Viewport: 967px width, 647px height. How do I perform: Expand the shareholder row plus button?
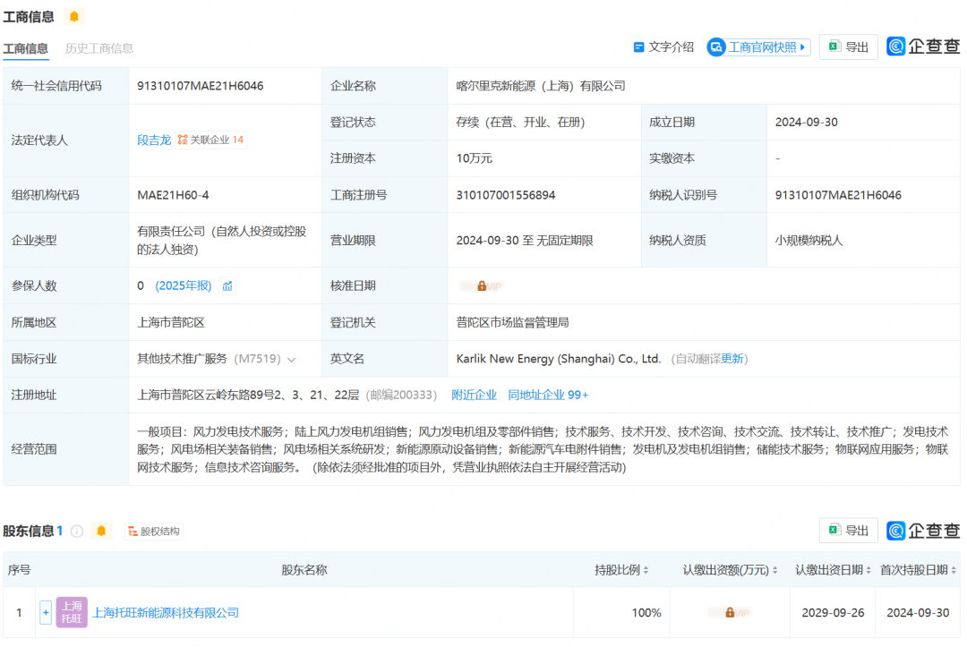pyautogui.click(x=46, y=612)
